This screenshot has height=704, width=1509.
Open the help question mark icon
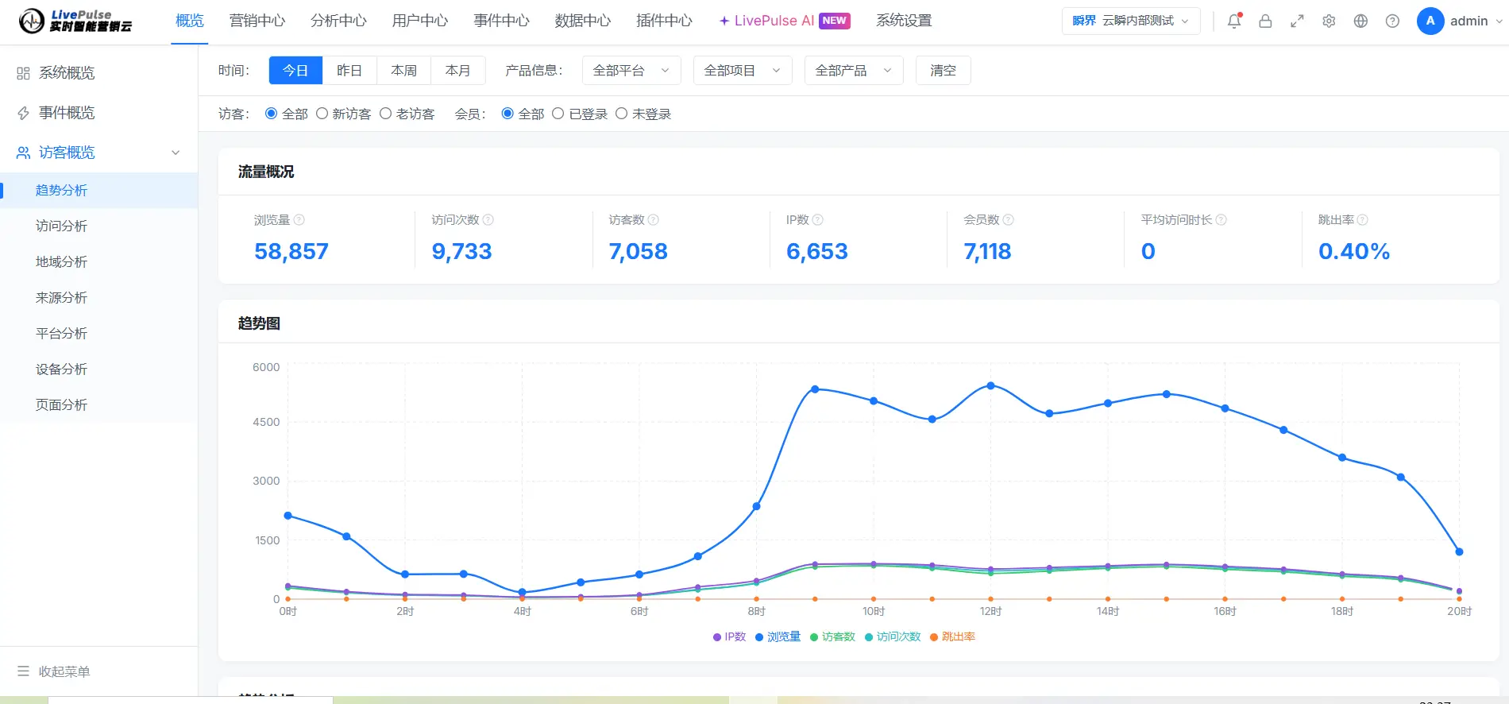click(x=1392, y=21)
